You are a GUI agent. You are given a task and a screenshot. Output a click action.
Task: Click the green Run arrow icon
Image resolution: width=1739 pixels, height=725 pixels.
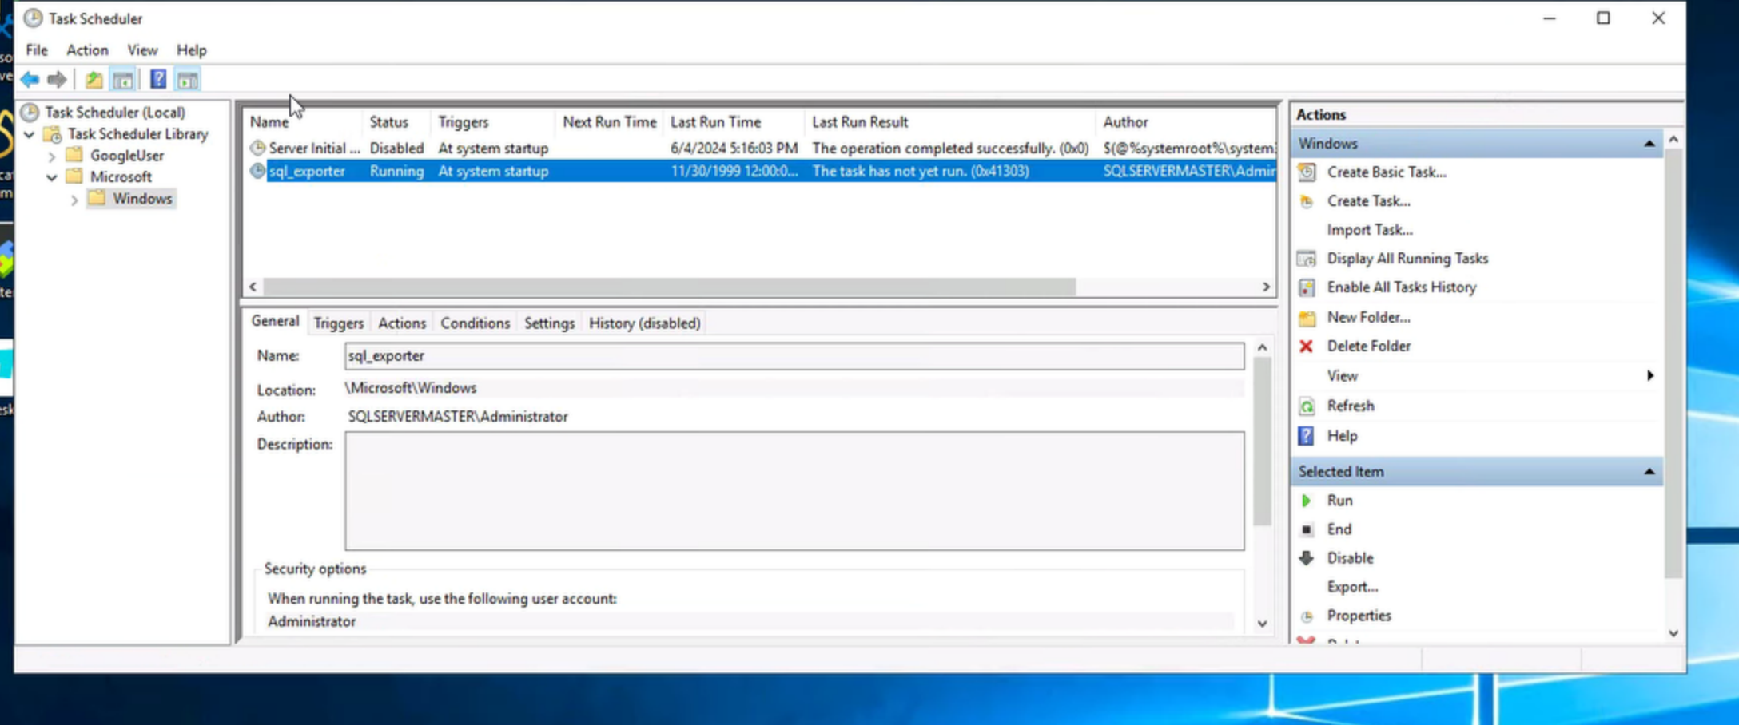coord(1306,501)
